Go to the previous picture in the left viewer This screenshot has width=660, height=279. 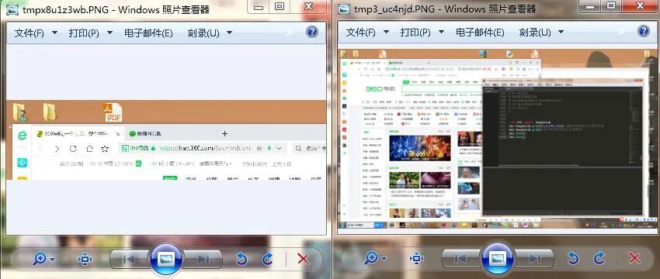click(129, 260)
